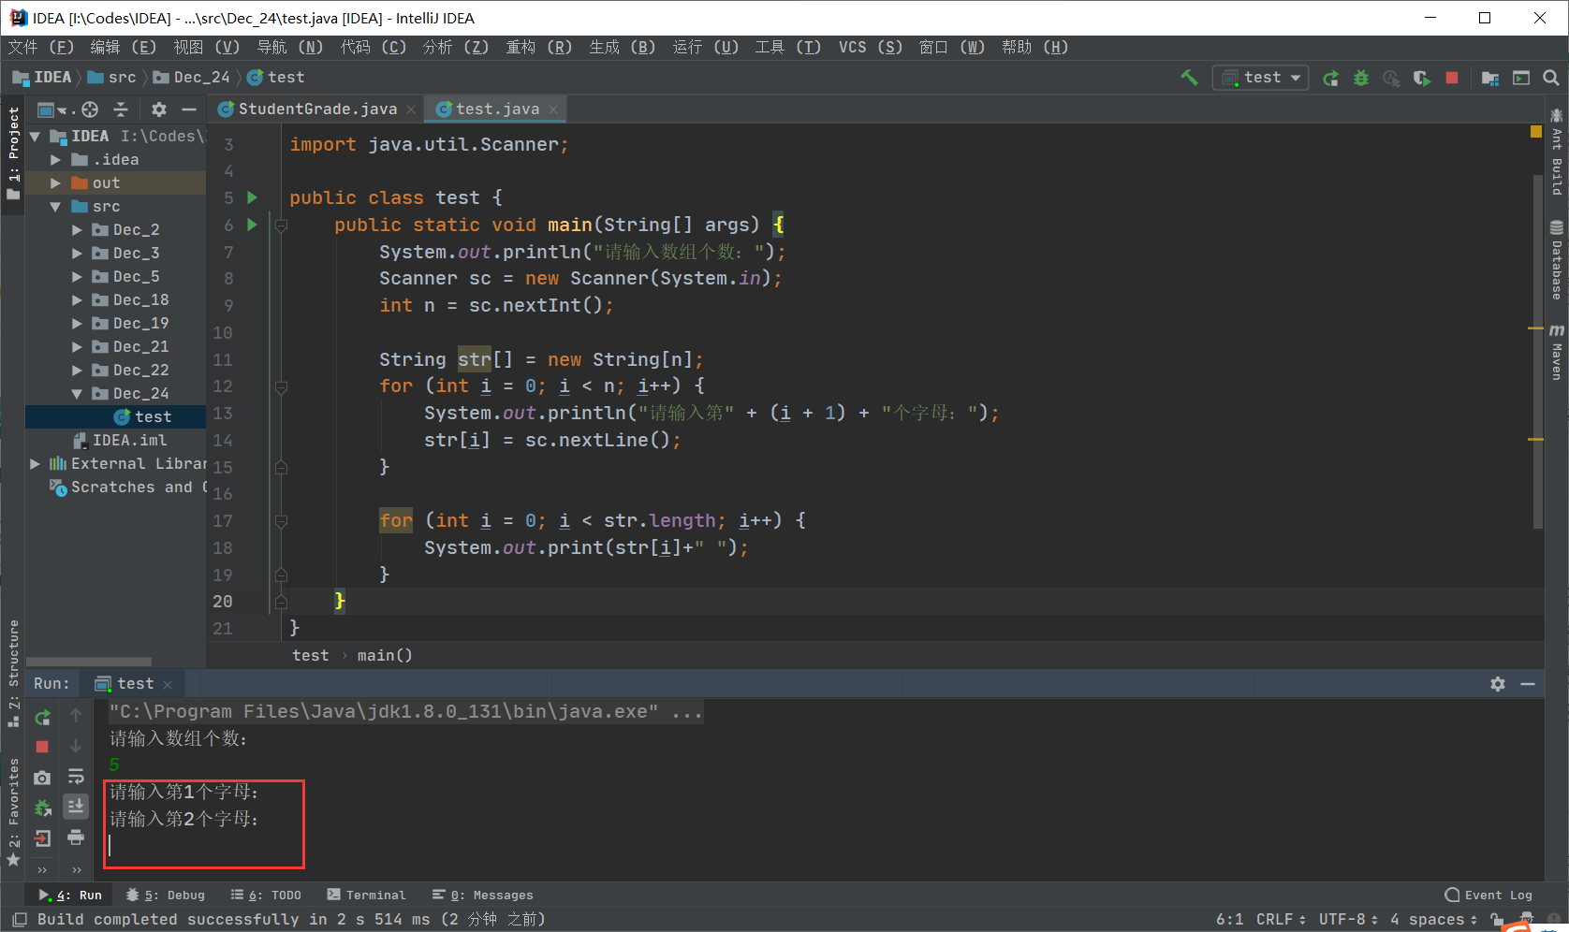Click Up the Stack Trace arrow

point(76,716)
